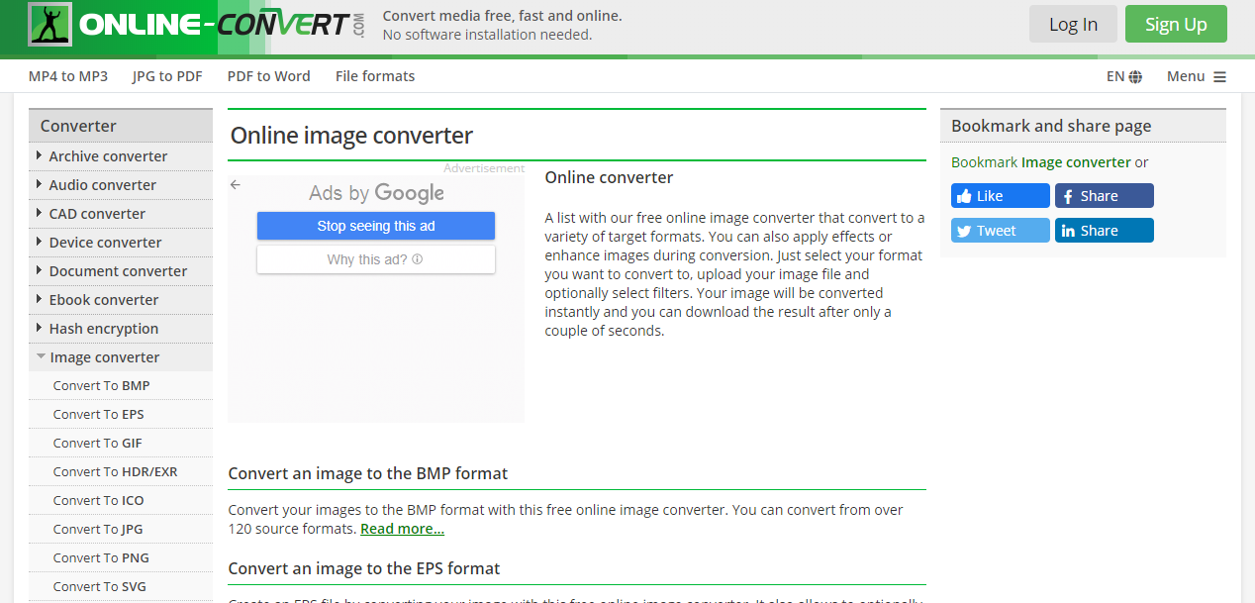The image size is (1255, 603).
Task: Expand the Ebook converter section
Action: click(121, 300)
